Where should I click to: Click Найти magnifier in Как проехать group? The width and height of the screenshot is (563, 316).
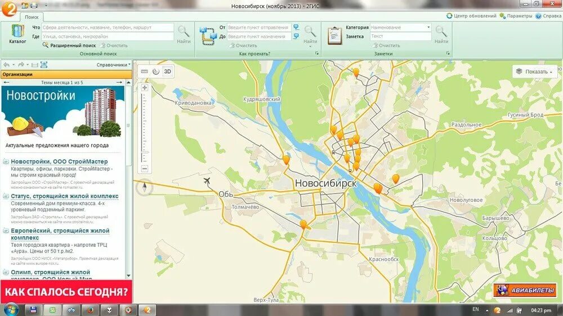tap(310, 34)
